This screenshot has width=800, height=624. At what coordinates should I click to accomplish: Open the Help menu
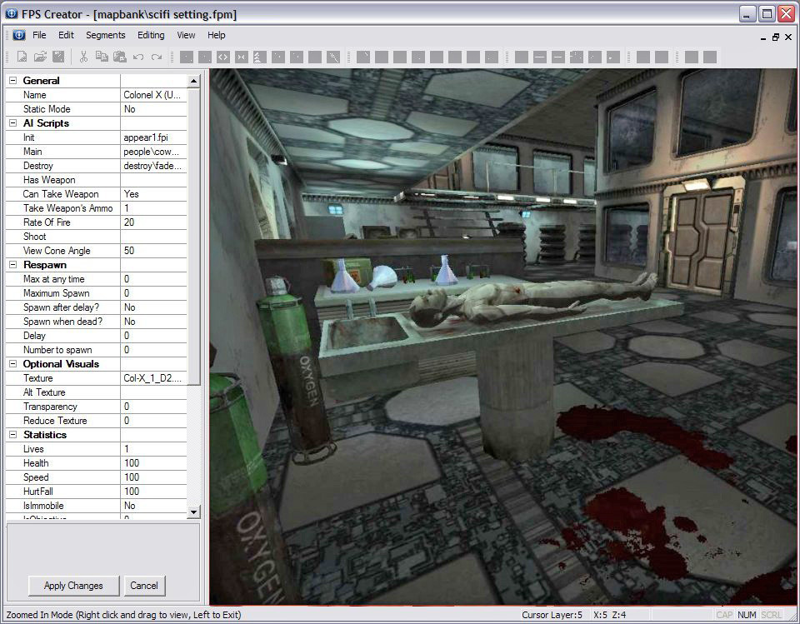click(217, 35)
